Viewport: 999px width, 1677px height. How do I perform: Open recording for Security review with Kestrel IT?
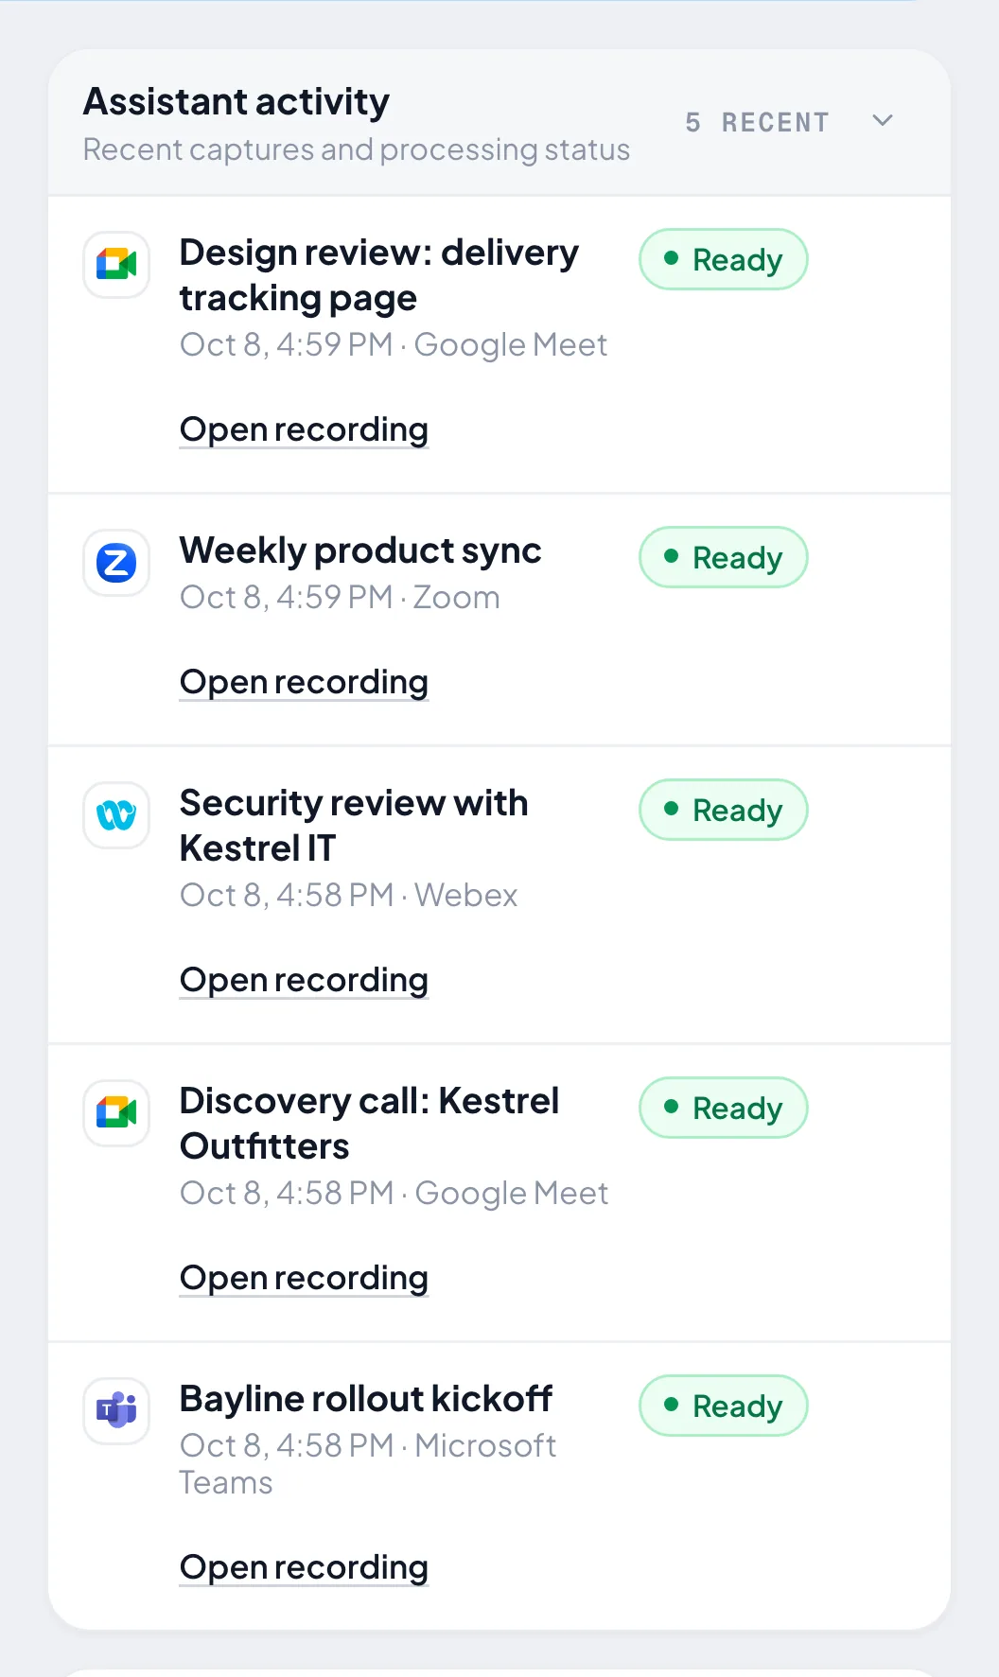tap(304, 980)
